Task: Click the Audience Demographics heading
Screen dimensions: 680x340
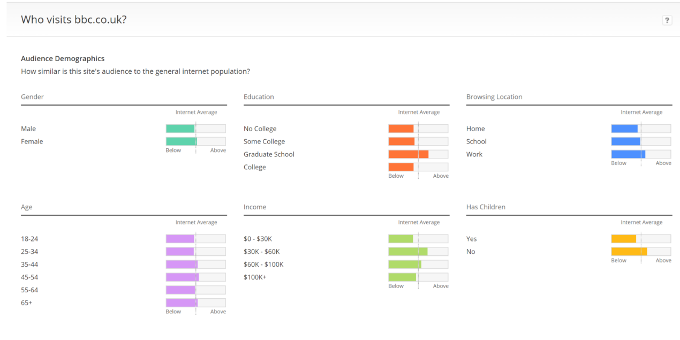Action: click(63, 58)
